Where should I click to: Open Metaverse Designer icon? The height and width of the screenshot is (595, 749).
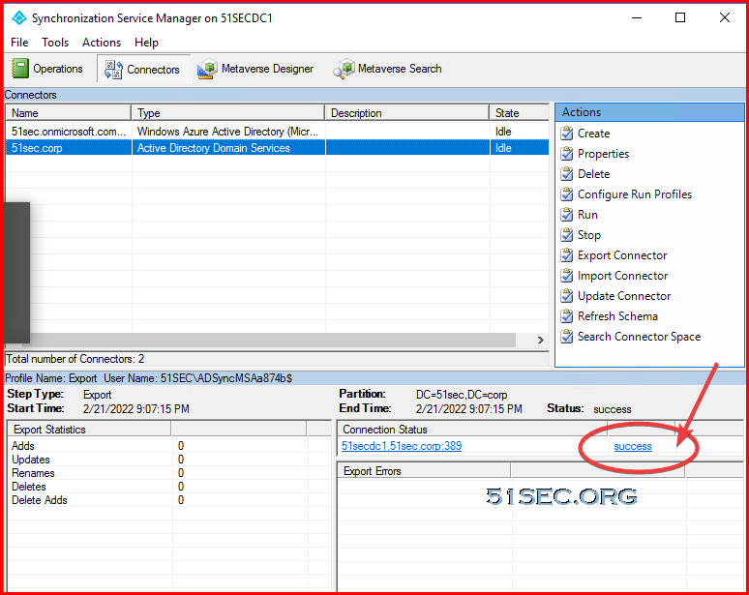[207, 70]
